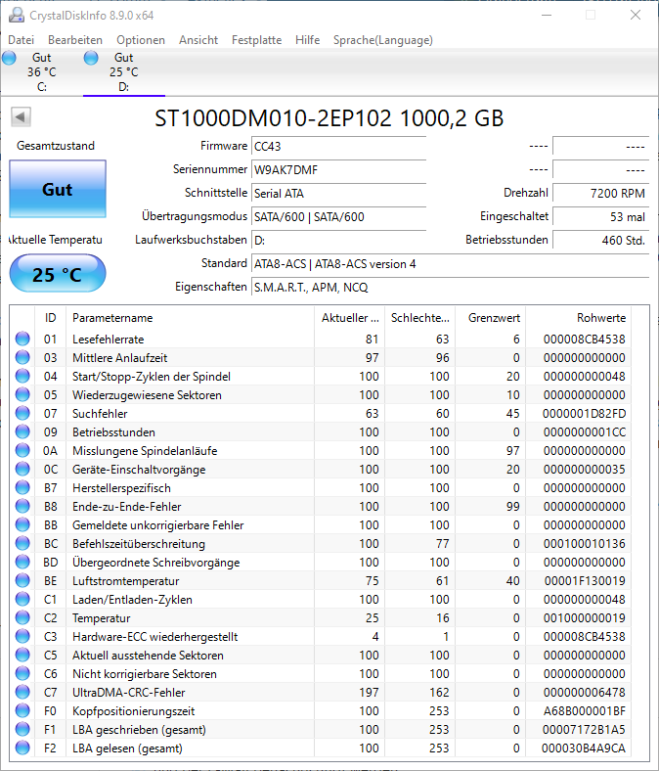Click the Übertragungsmodus field SATA/600
The image size is (659, 771).
coord(338,217)
